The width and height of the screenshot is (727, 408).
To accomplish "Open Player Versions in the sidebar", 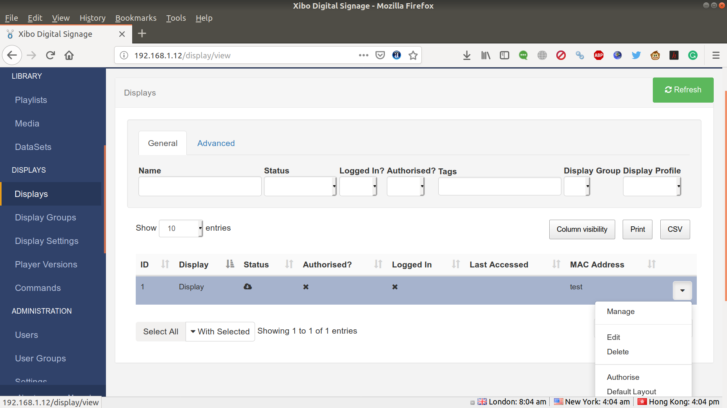I will click(x=46, y=264).
